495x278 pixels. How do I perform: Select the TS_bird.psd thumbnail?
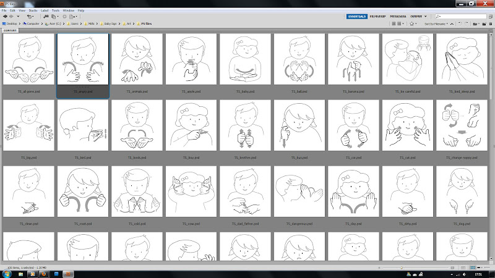pos(83,125)
